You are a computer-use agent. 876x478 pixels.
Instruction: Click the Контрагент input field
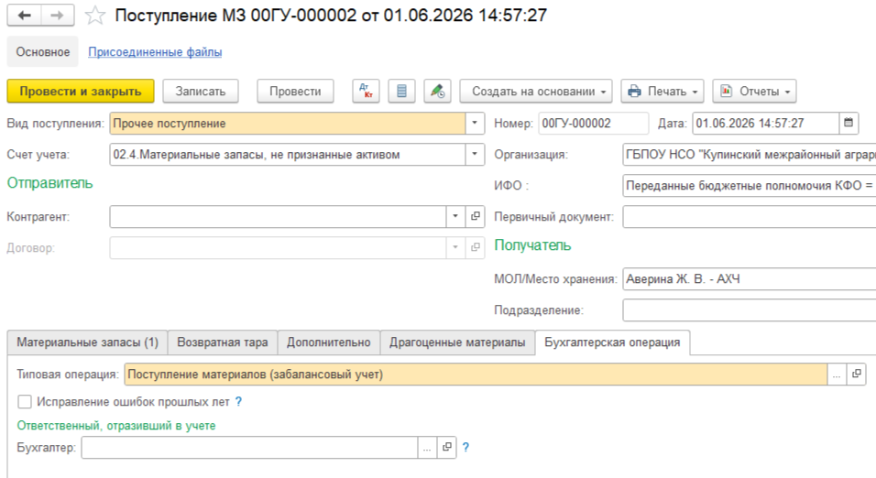(x=278, y=216)
